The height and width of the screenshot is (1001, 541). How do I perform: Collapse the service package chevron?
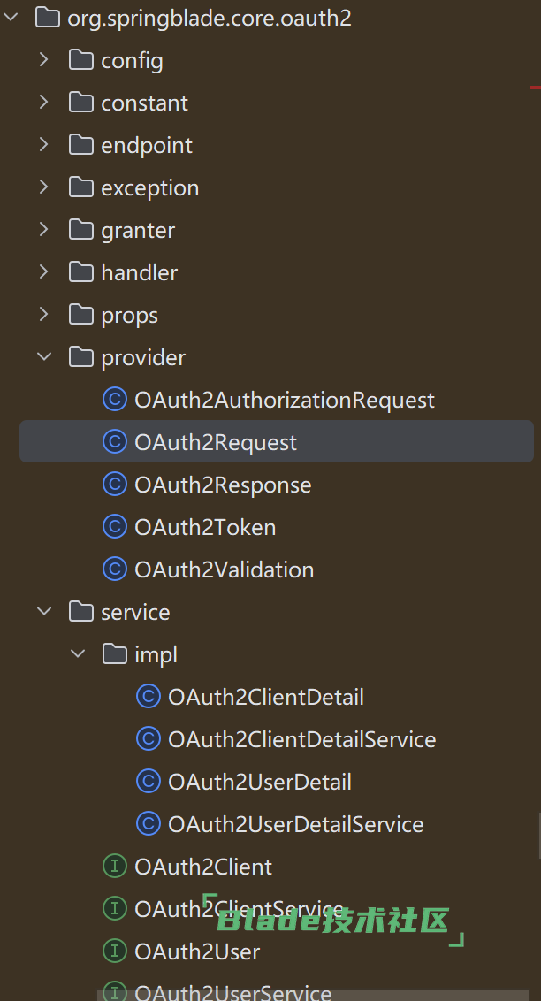click(x=44, y=612)
